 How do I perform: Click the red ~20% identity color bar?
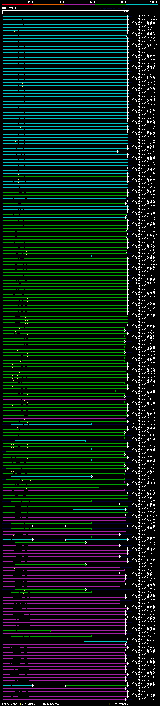pyautogui.click(x=18, y=5)
